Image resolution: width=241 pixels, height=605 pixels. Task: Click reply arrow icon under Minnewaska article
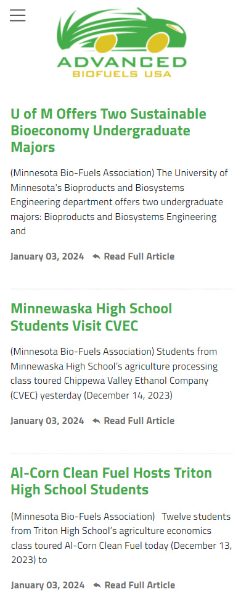(x=97, y=421)
